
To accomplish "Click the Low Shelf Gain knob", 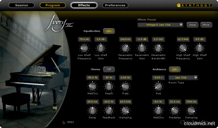I will (101, 48).
